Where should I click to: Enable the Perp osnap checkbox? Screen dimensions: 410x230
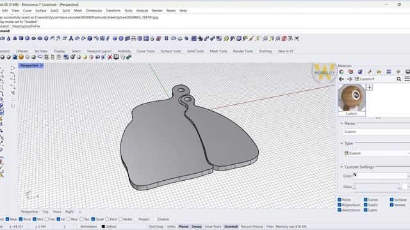(69, 219)
